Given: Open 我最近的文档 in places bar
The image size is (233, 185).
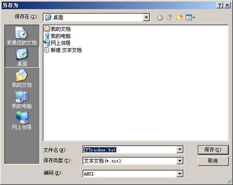Looking at the screenshot, I should 22,36.
